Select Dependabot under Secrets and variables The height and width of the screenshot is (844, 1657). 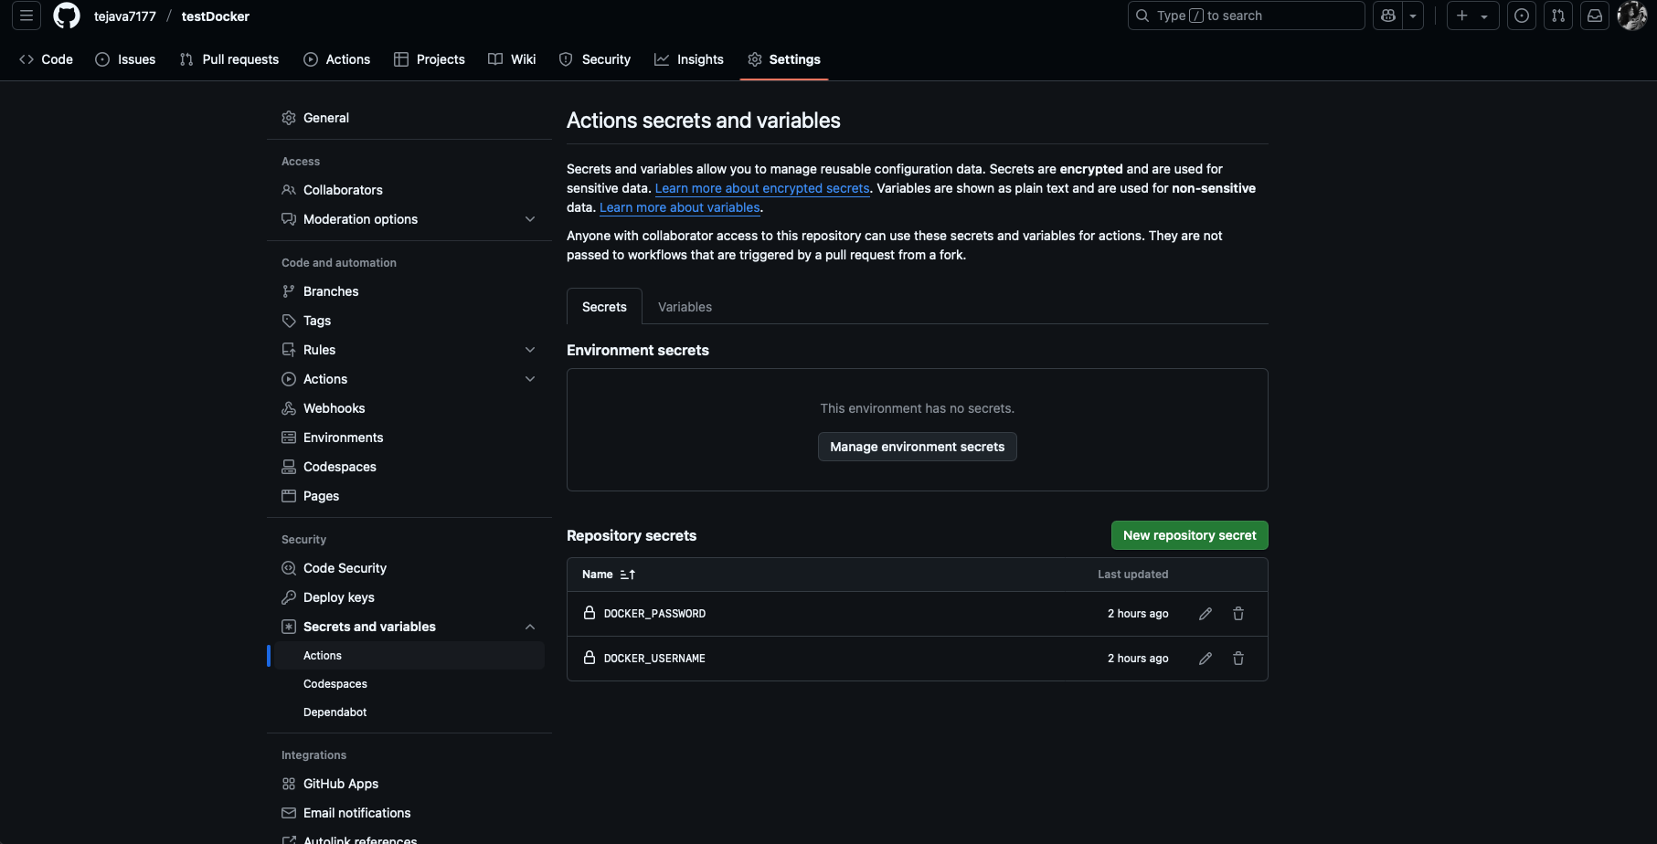pyautogui.click(x=409, y=712)
